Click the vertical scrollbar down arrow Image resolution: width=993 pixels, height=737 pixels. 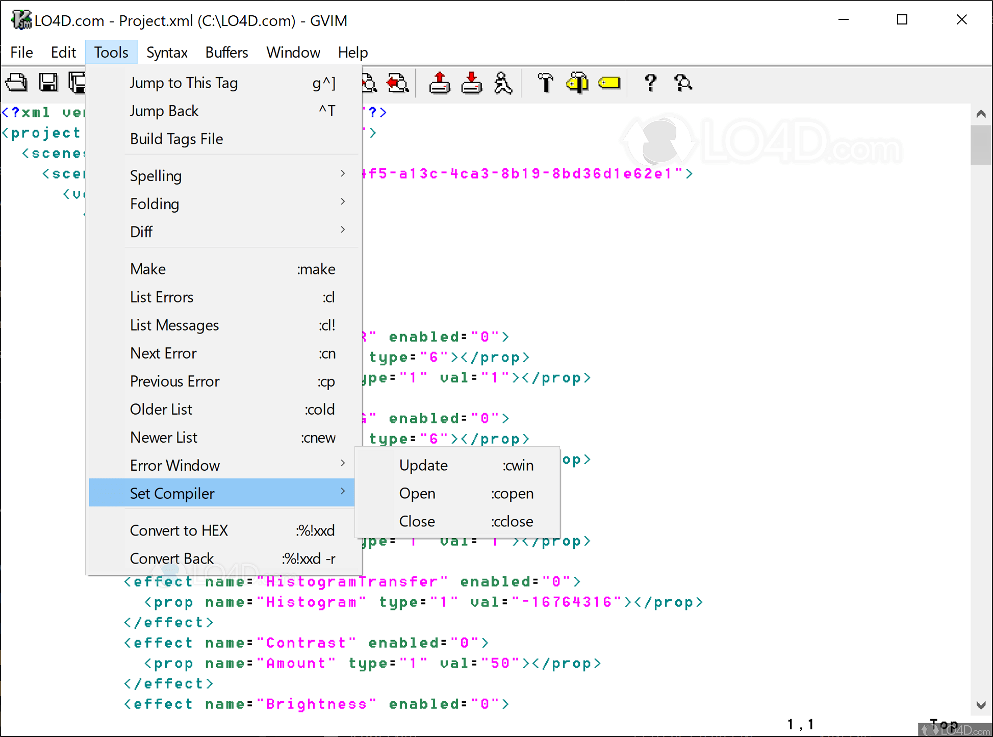tap(981, 705)
